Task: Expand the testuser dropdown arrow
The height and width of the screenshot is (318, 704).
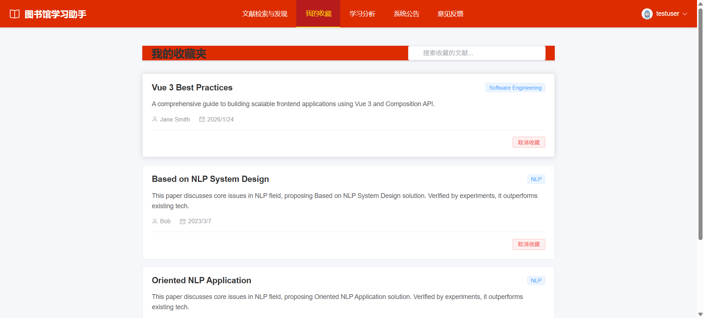Action: pos(685,14)
